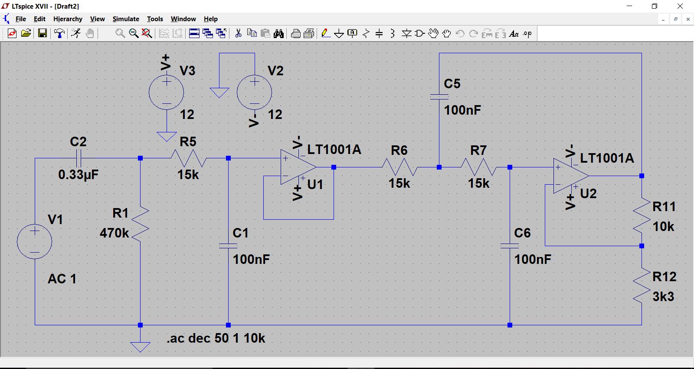
Task: Select the Label Net tool
Action: [x=353, y=33]
